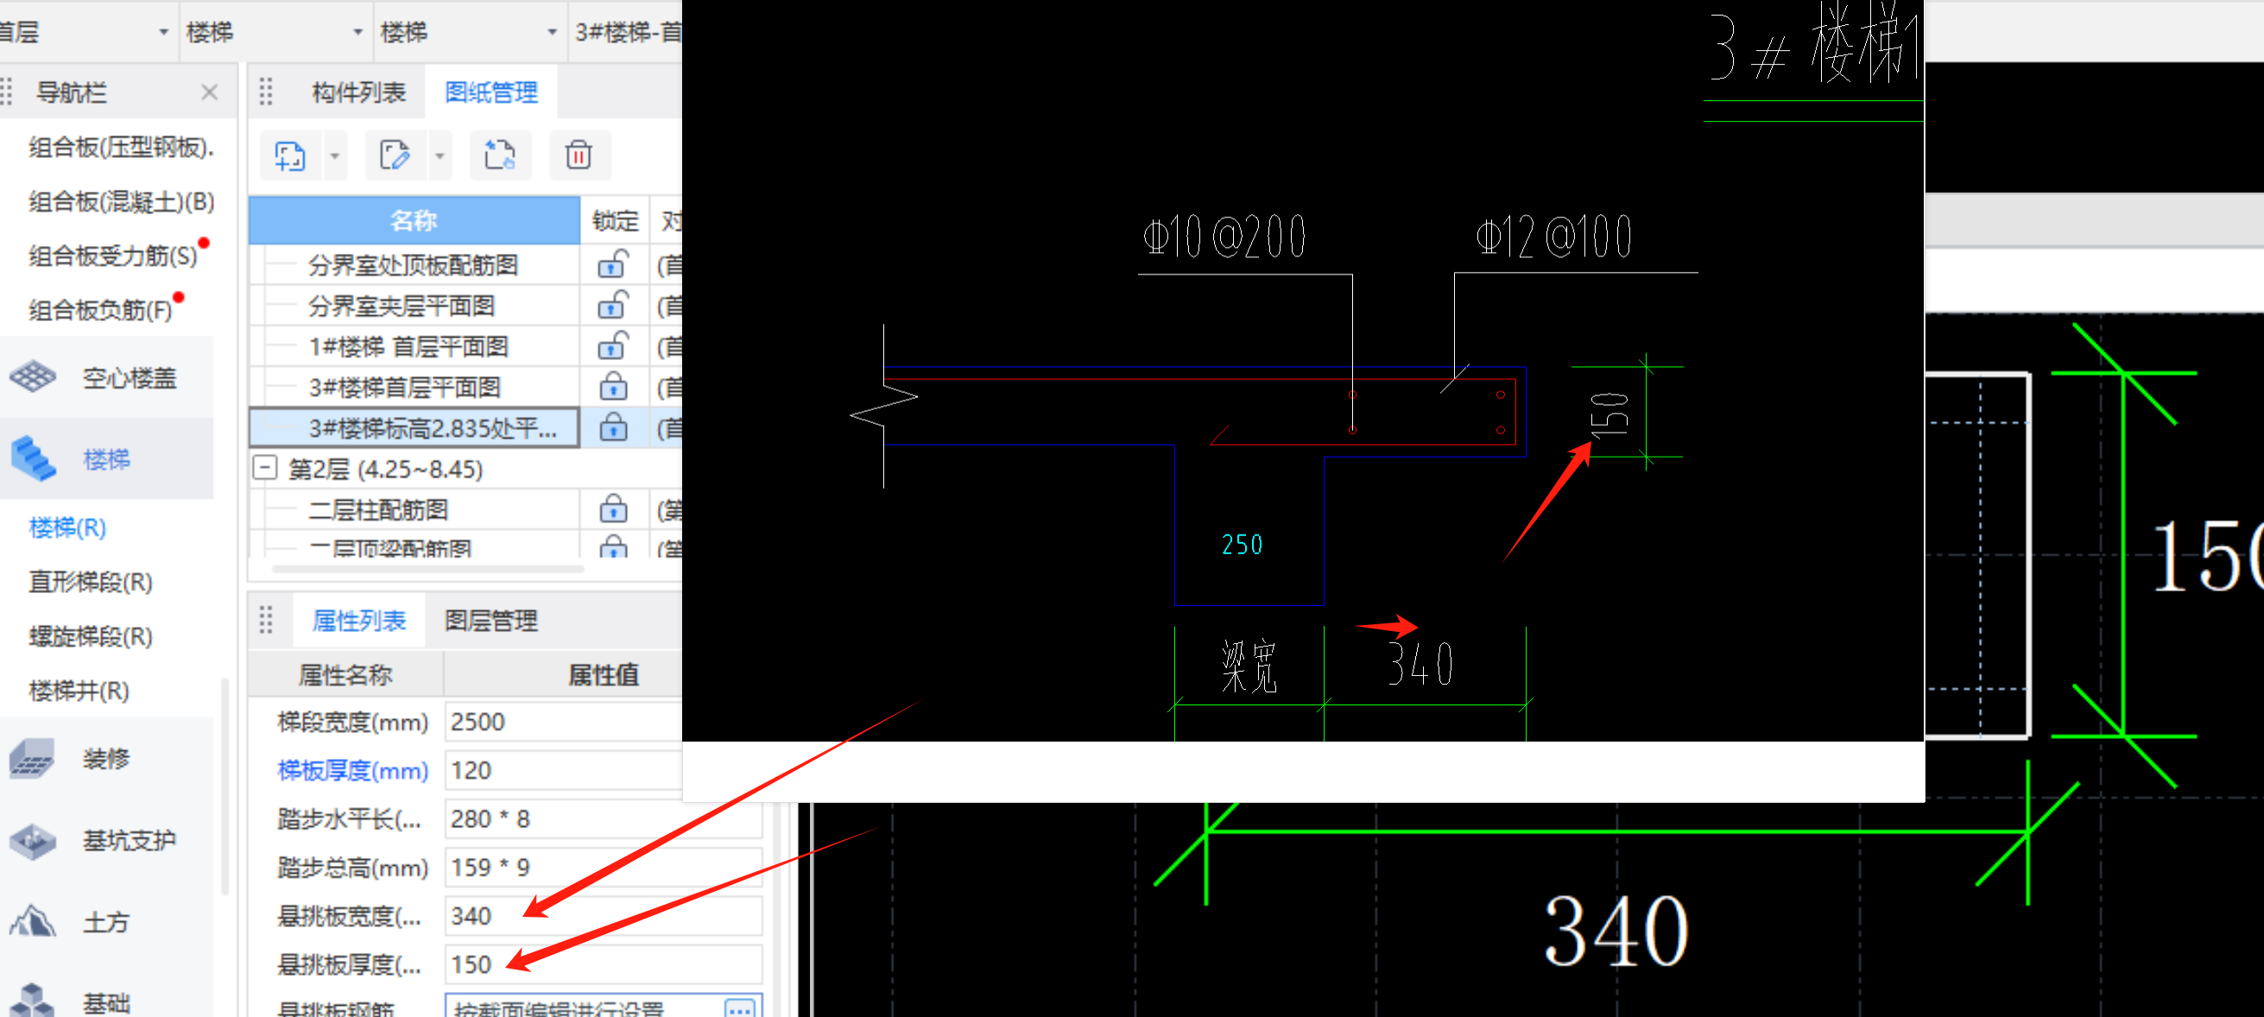Open the second 楼梯 type dropdown
The image size is (2264, 1017).
coord(551,33)
